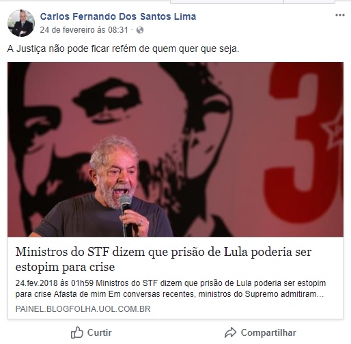Open the 'Ministros do STF dizem' headline
The height and width of the screenshot is (344, 351).
coord(163,259)
